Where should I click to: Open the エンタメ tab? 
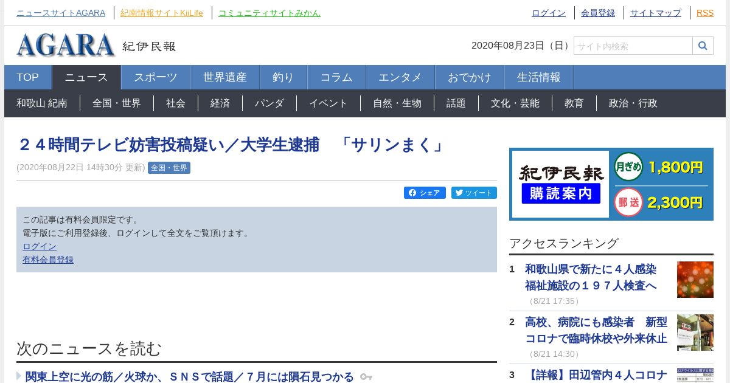(x=400, y=77)
